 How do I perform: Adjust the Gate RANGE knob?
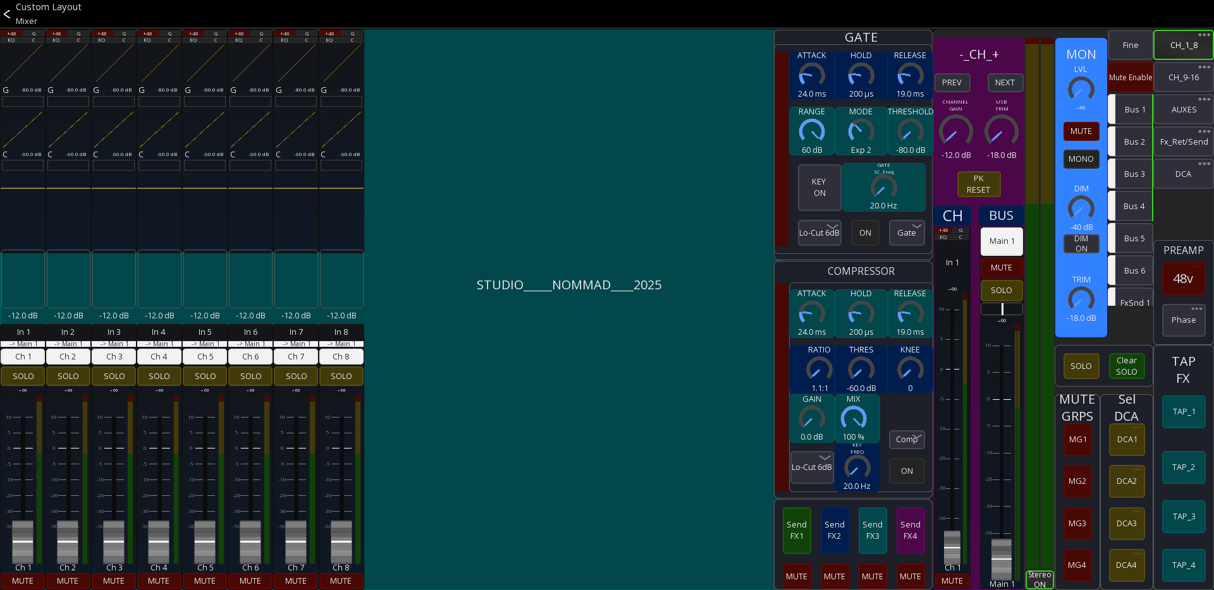coord(811,131)
